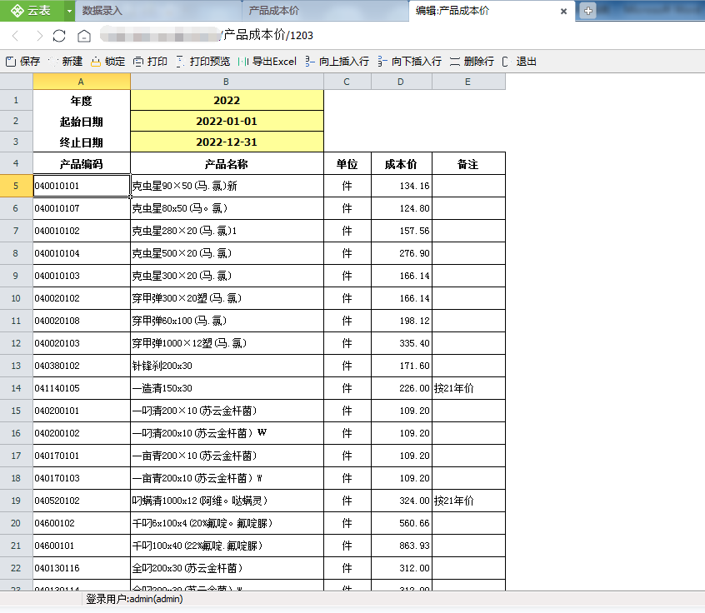Click product code 040020102

82,298
